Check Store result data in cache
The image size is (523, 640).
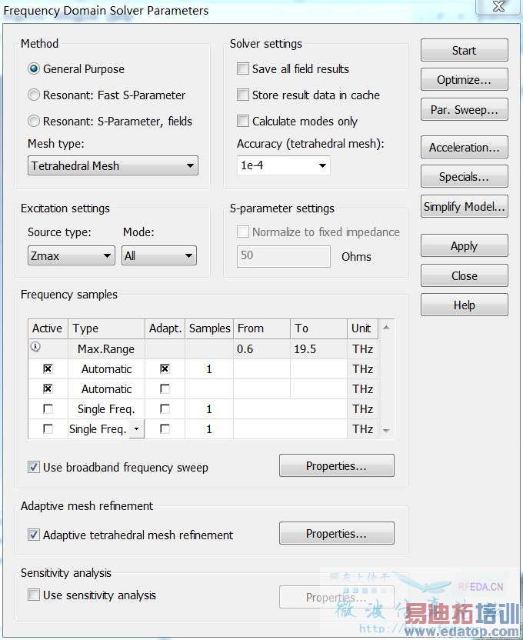coord(243,95)
